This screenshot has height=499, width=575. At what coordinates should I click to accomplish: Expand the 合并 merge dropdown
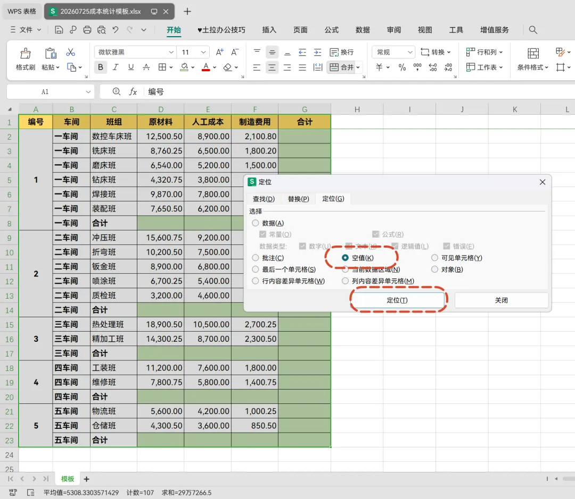(x=358, y=67)
